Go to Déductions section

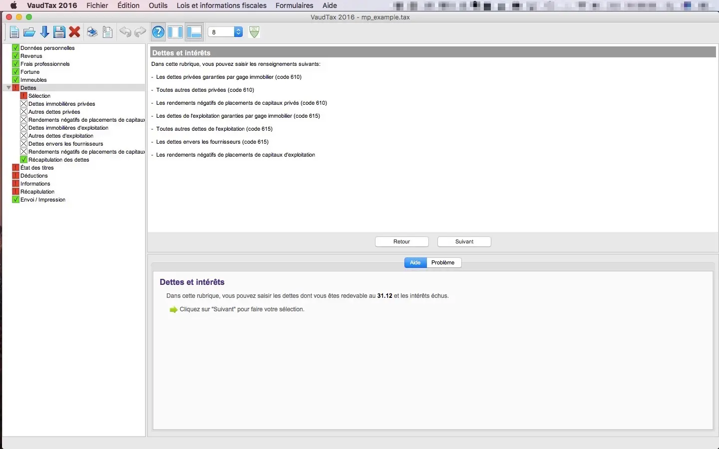click(34, 176)
